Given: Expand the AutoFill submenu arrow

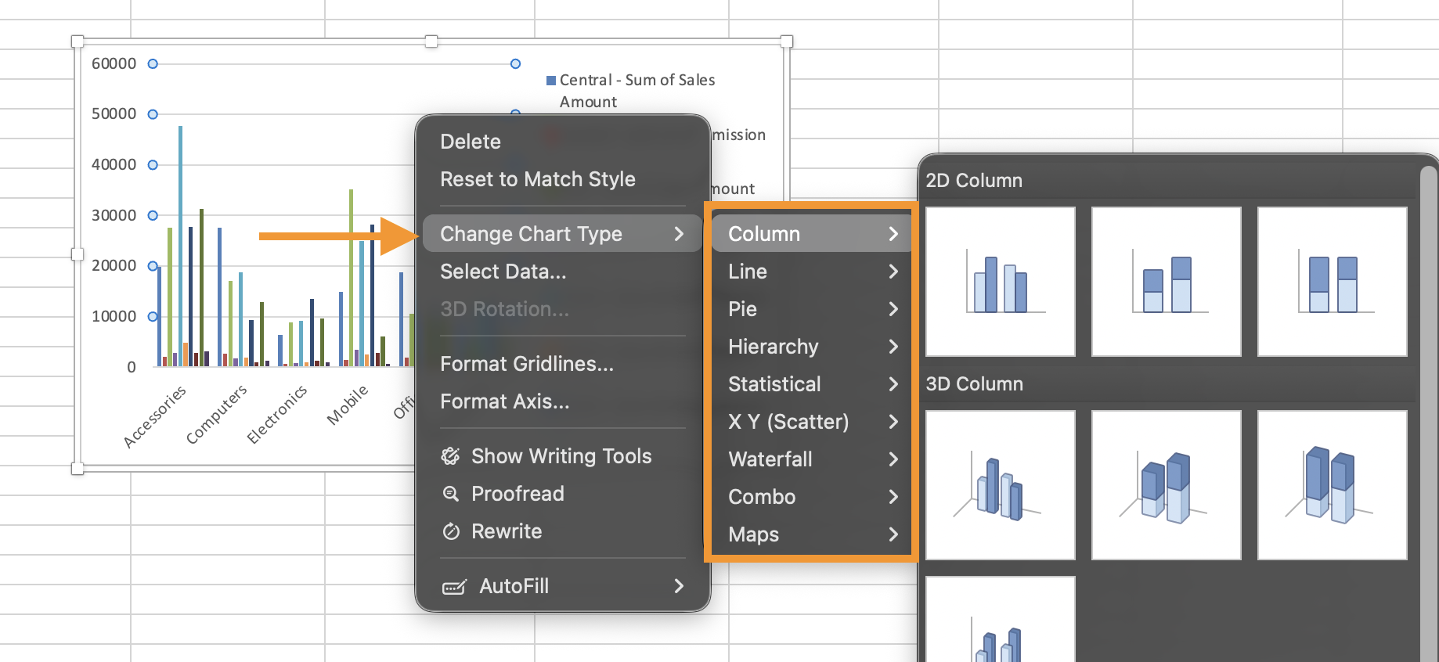Looking at the screenshot, I should click(x=678, y=586).
